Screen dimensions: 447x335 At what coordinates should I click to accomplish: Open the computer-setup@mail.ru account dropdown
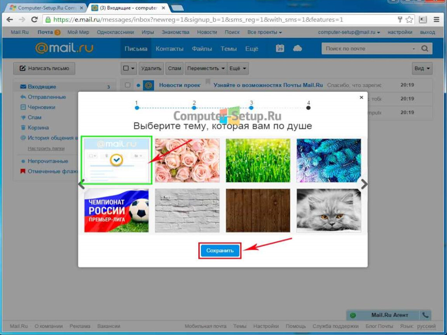tap(349, 32)
